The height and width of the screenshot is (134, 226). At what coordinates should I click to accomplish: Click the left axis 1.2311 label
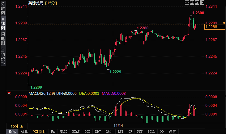pos(21,6)
